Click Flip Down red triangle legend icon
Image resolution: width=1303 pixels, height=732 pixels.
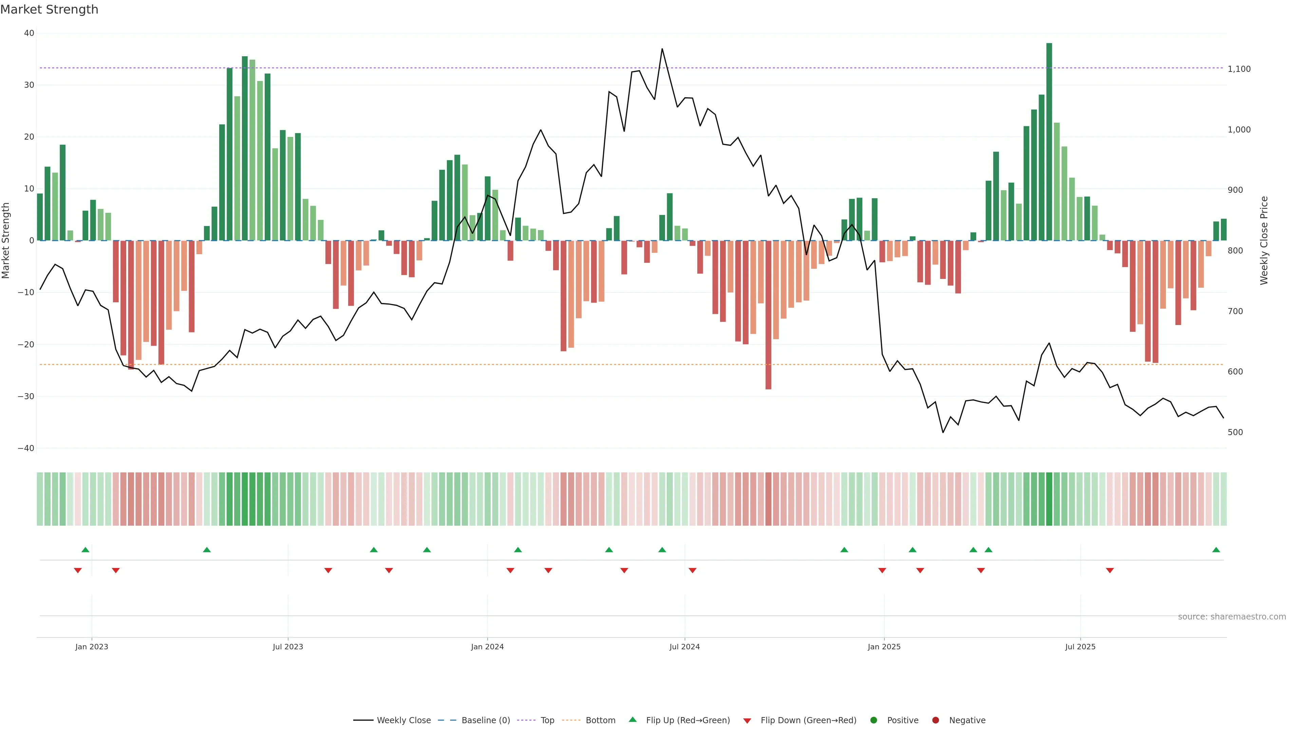point(747,720)
